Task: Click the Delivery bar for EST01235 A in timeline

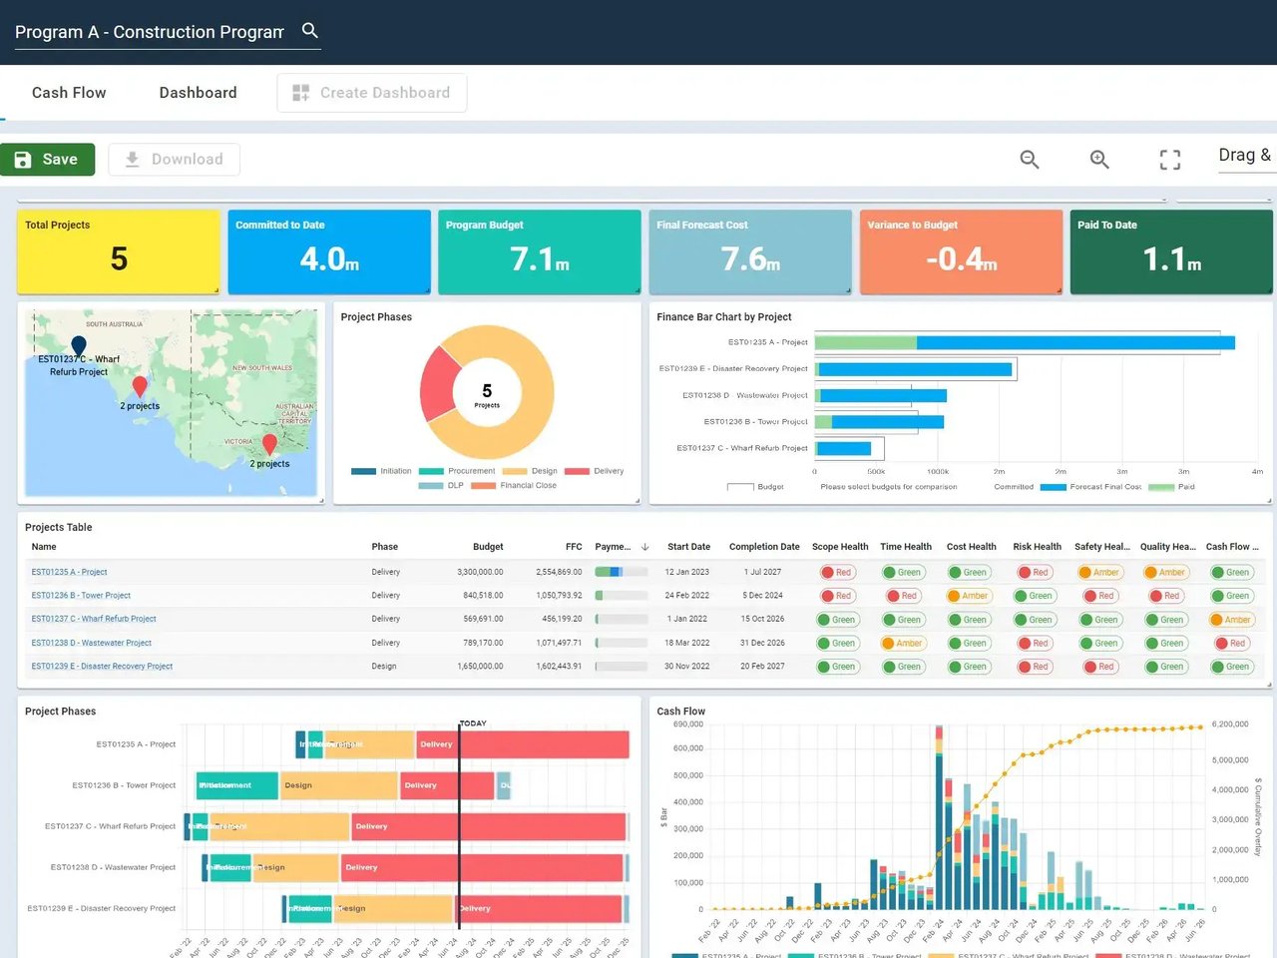Action: [x=522, y=744]
